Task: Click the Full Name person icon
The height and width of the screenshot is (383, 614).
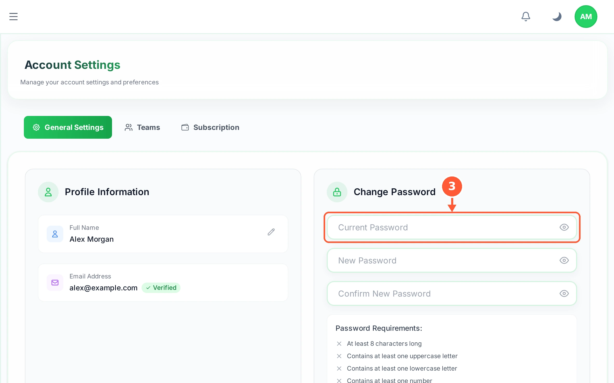Action: coord(55,234)
